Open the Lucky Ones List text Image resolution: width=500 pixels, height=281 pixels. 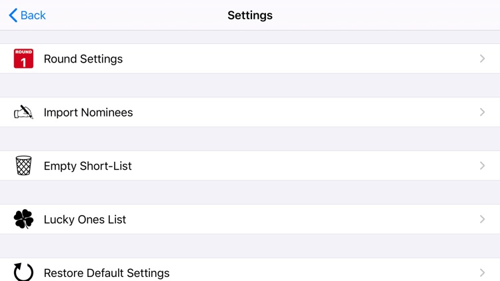pos(85,219)
